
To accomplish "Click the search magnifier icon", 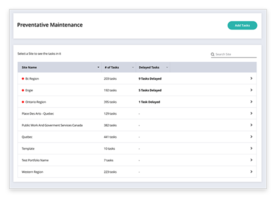I will click(x=212, y=54).
